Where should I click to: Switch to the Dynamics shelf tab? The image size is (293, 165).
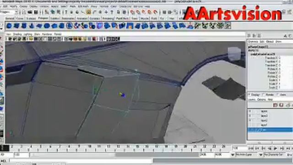coord(95,18)
